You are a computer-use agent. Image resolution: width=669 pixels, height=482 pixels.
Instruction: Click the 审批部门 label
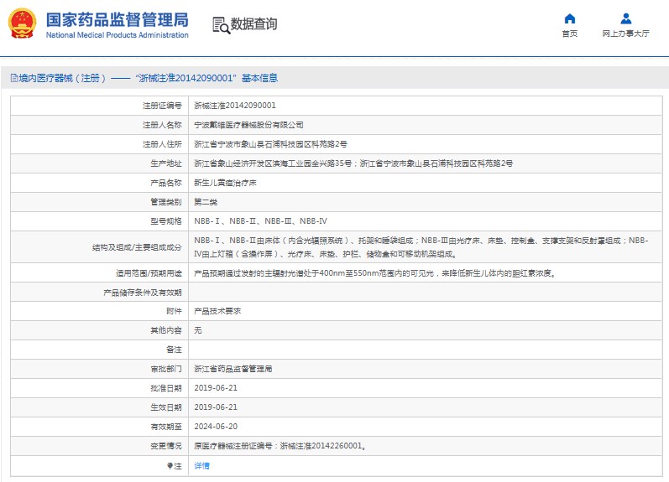click(x=166, y=369)
